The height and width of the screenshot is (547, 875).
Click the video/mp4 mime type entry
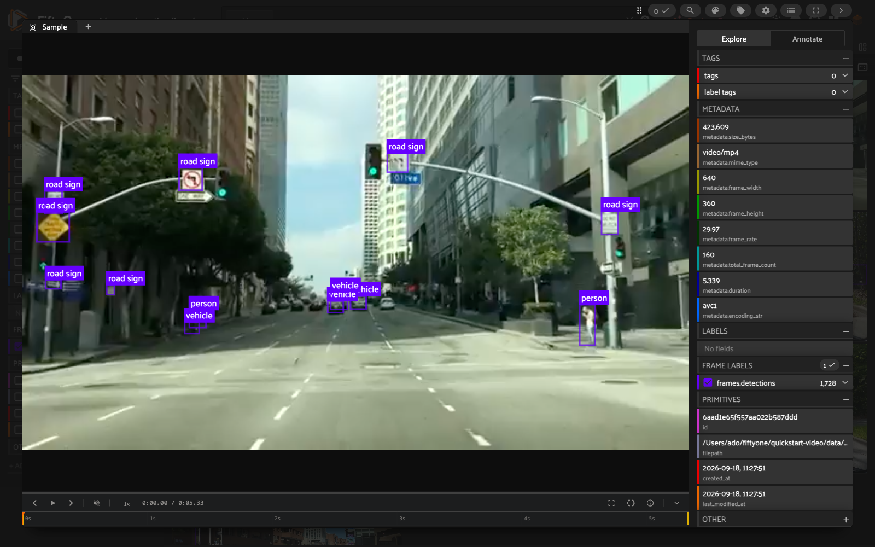click(774, 156)
